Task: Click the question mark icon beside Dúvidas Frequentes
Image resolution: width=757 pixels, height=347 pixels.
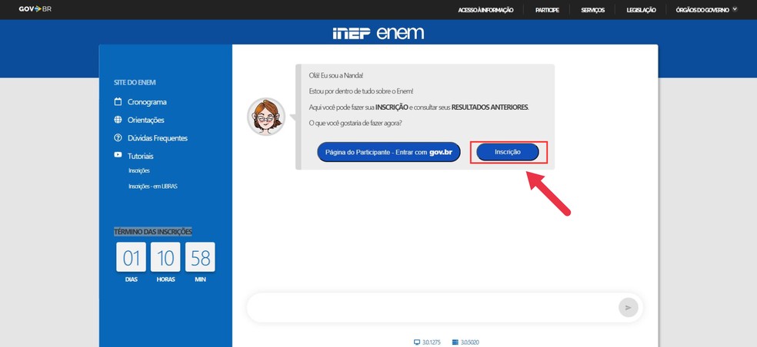Action: (118, 138)
